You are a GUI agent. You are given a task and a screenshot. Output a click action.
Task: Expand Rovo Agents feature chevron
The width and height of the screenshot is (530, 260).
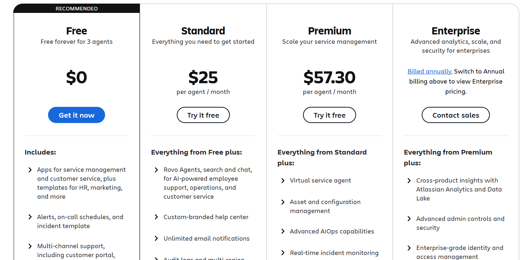pos(156,170)
